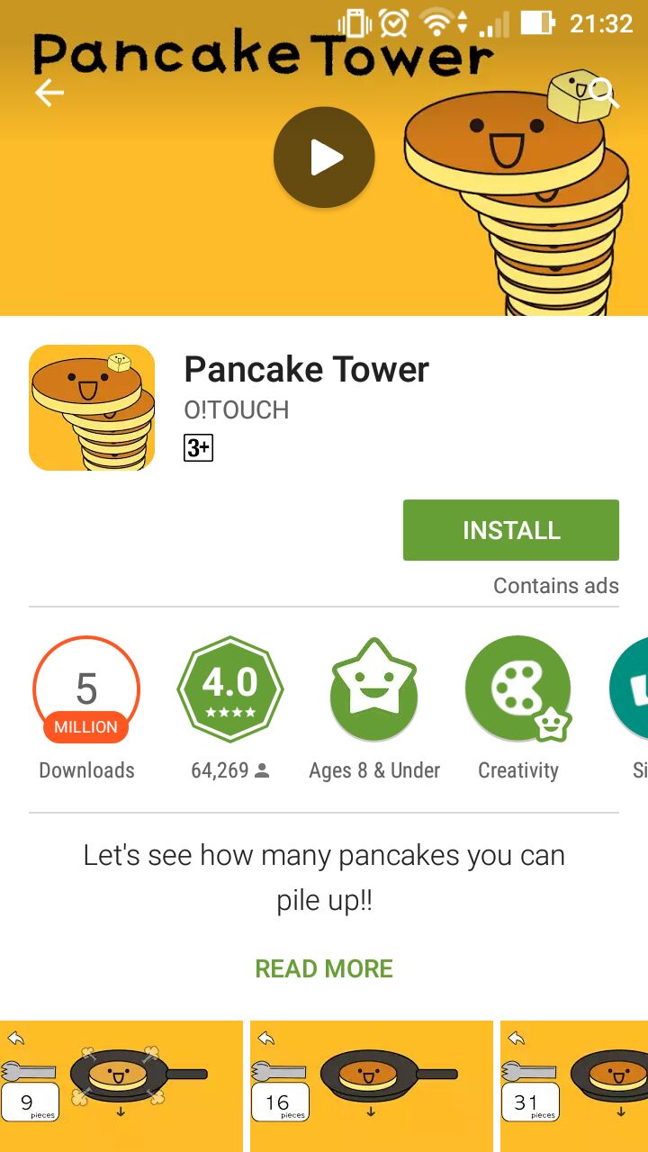Tap the 5 Million Downloads badge

(x=86, y=689)
